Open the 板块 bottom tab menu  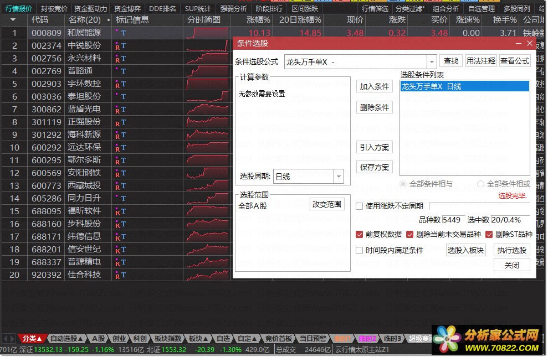click(198, 339)
